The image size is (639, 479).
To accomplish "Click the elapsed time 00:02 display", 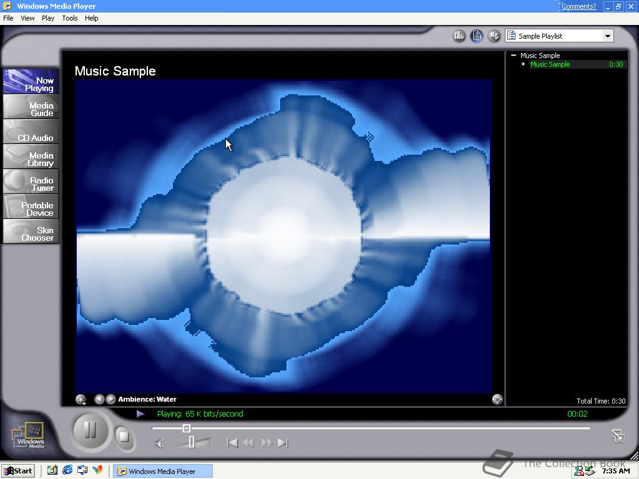I will point(577,414).
